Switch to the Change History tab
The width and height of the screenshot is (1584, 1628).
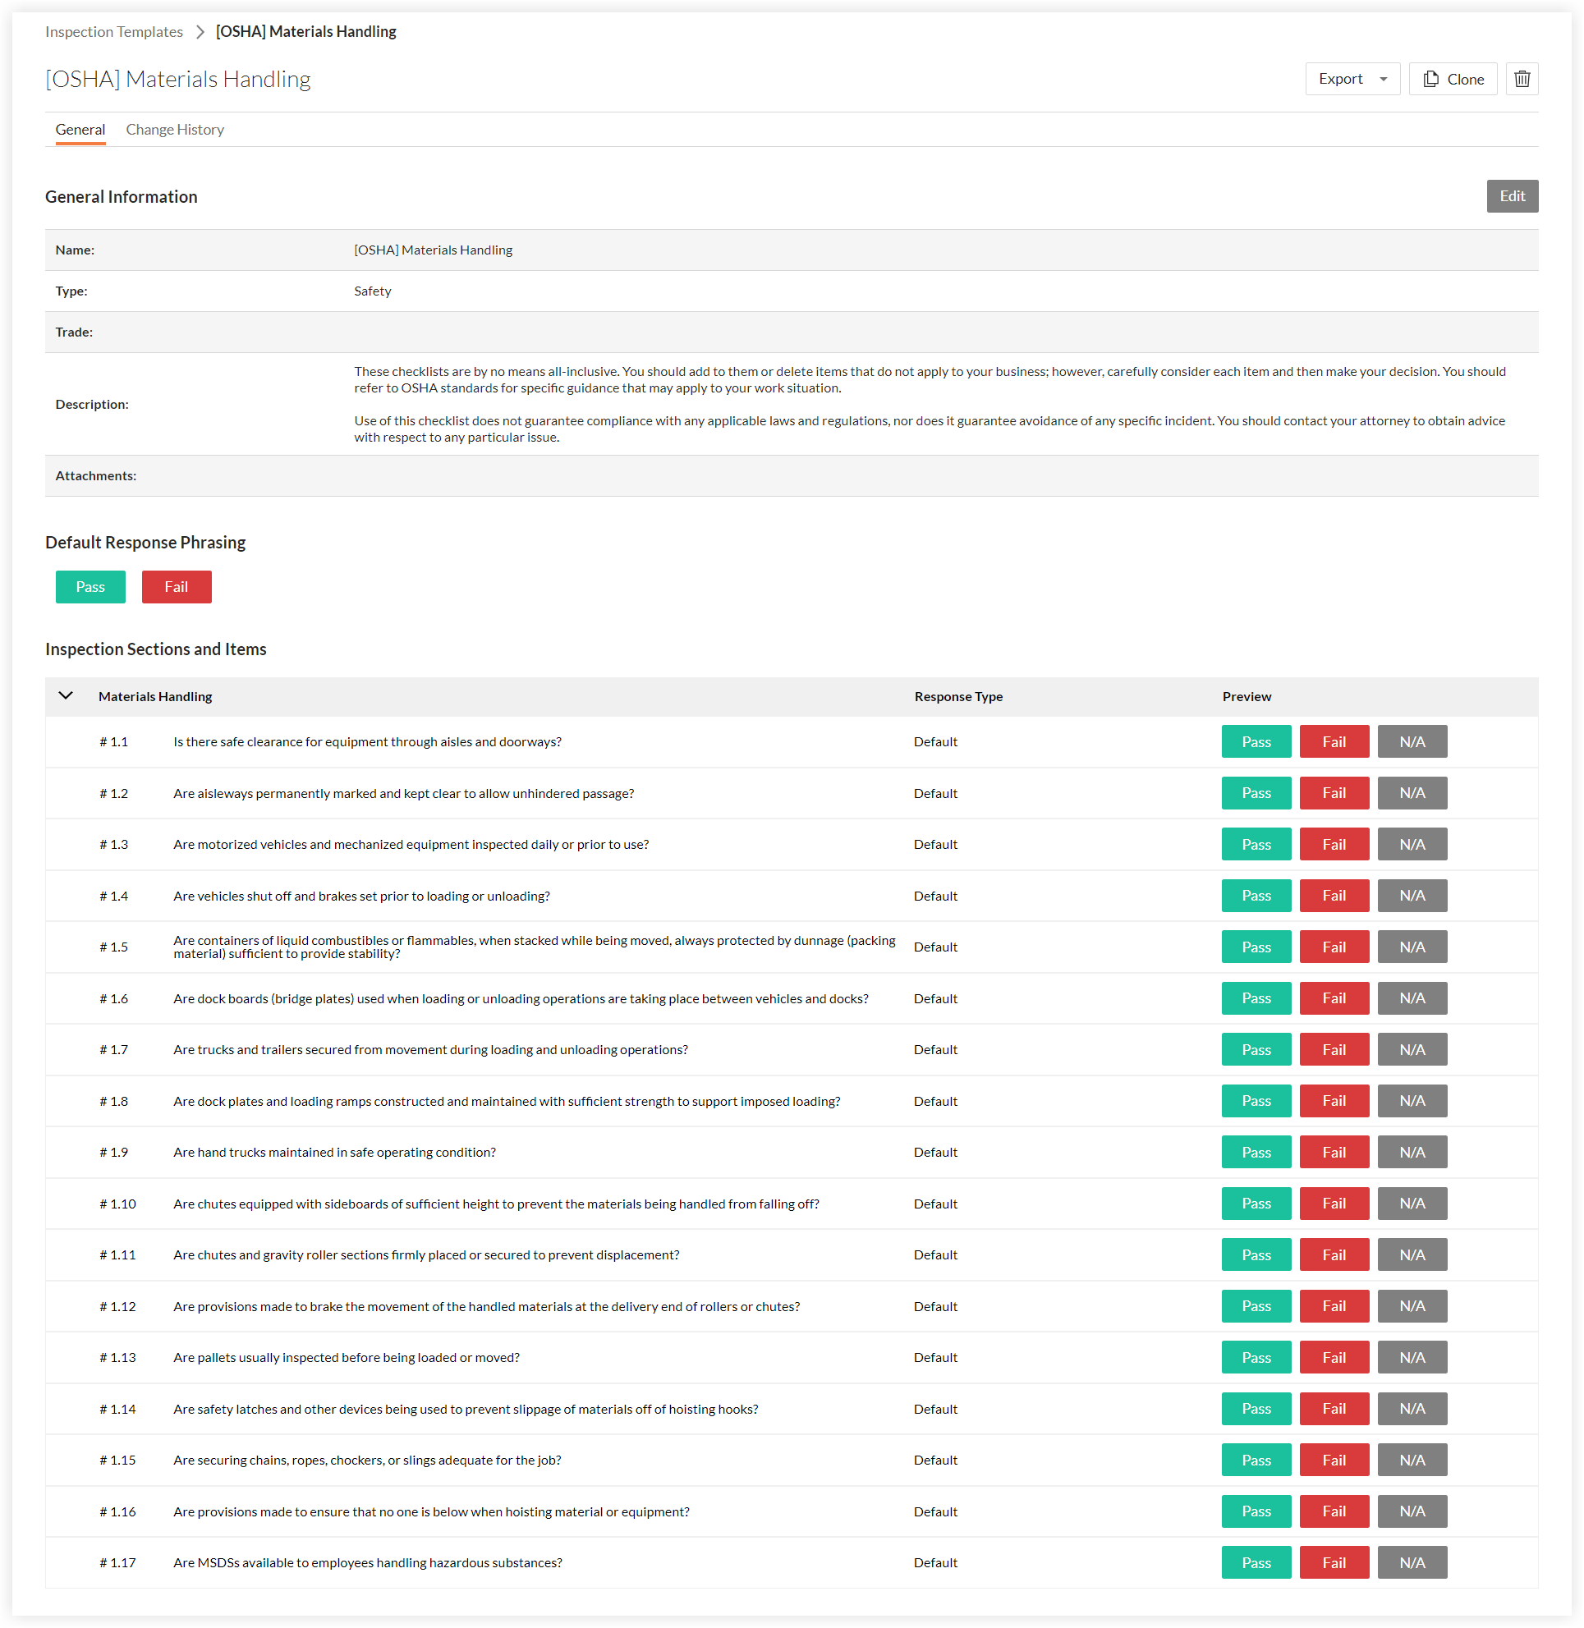pyautogui.click(x=175, y=130)
